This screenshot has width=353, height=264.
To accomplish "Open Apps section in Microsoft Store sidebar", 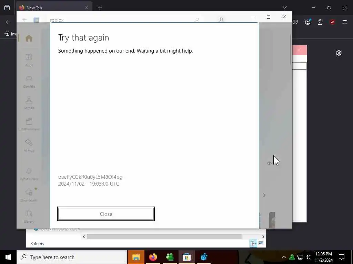I will (x=29, y=60).
